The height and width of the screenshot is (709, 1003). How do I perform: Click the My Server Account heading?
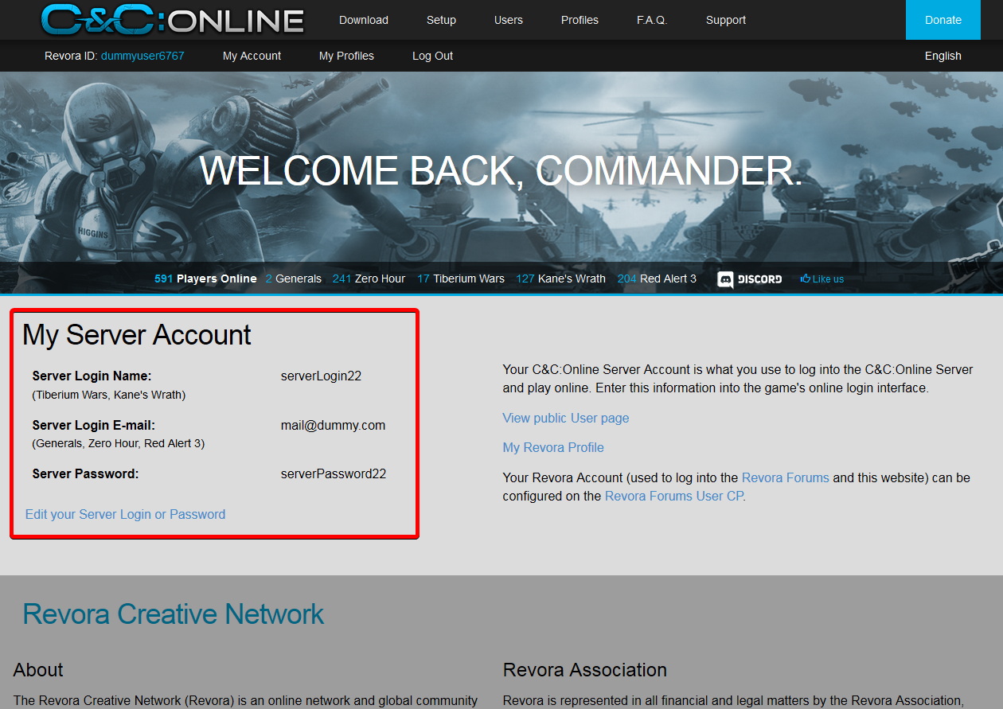[137, 335]
